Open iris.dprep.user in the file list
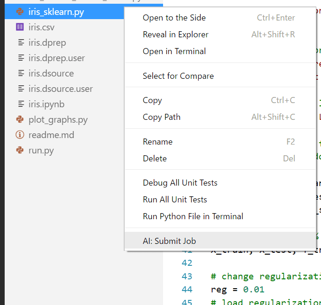This screenshot has width=321, height=305. [57, 58]
